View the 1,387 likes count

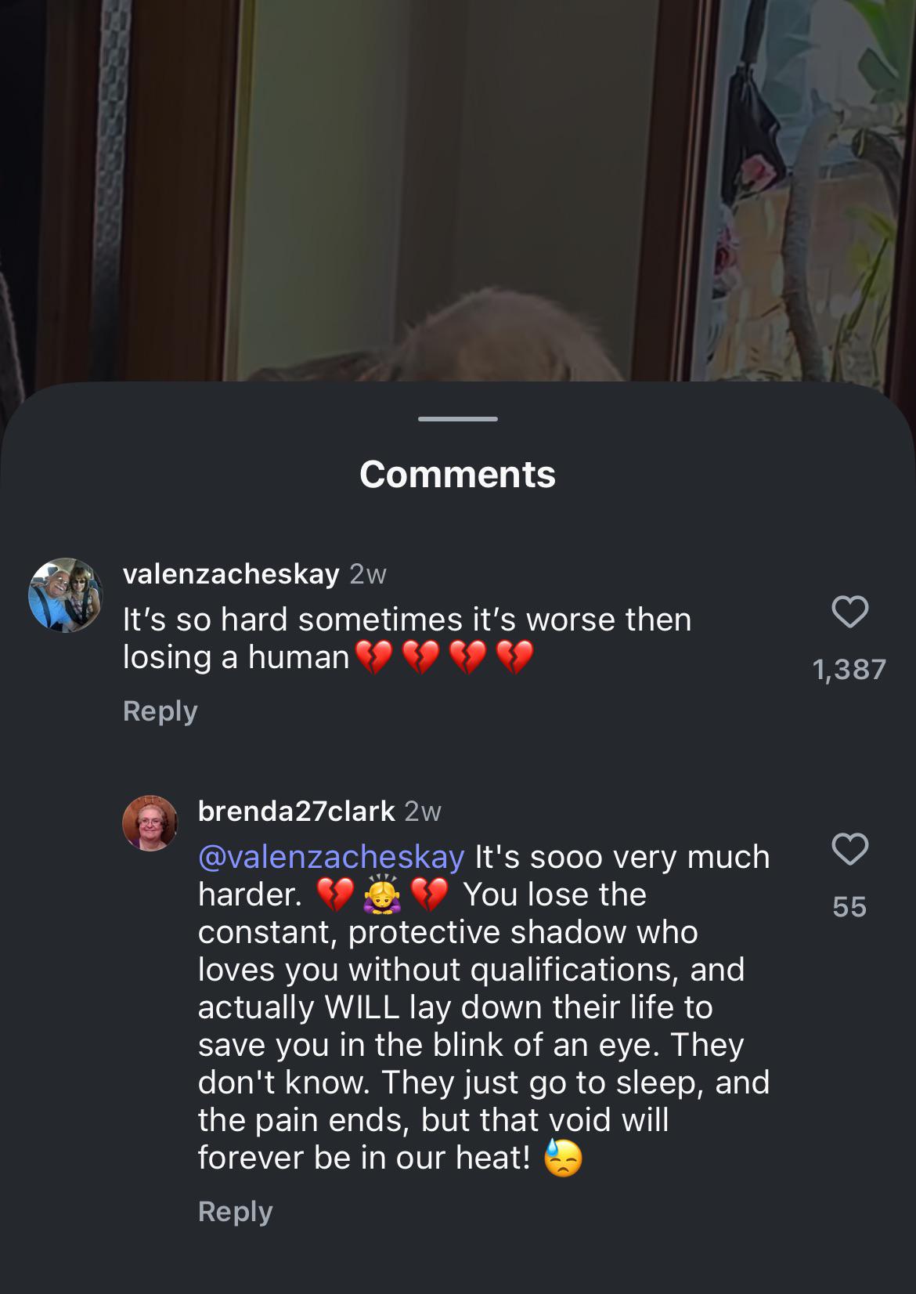(x=849, y=670)
